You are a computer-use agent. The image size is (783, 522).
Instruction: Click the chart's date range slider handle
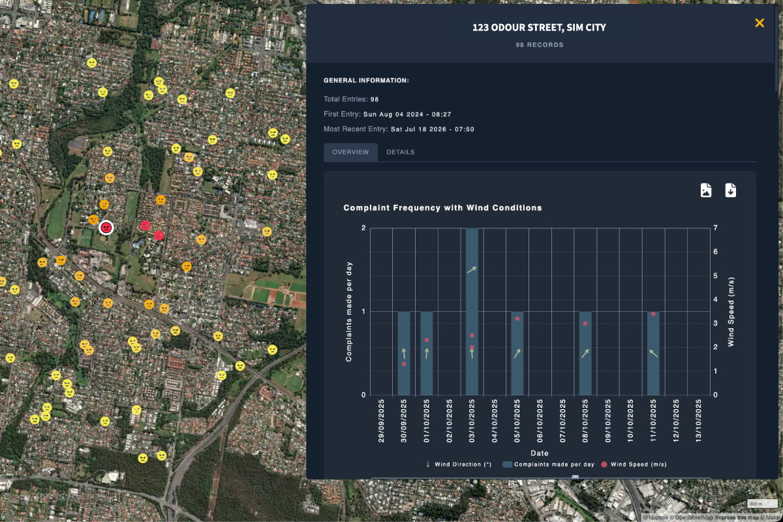pos(575,477)
